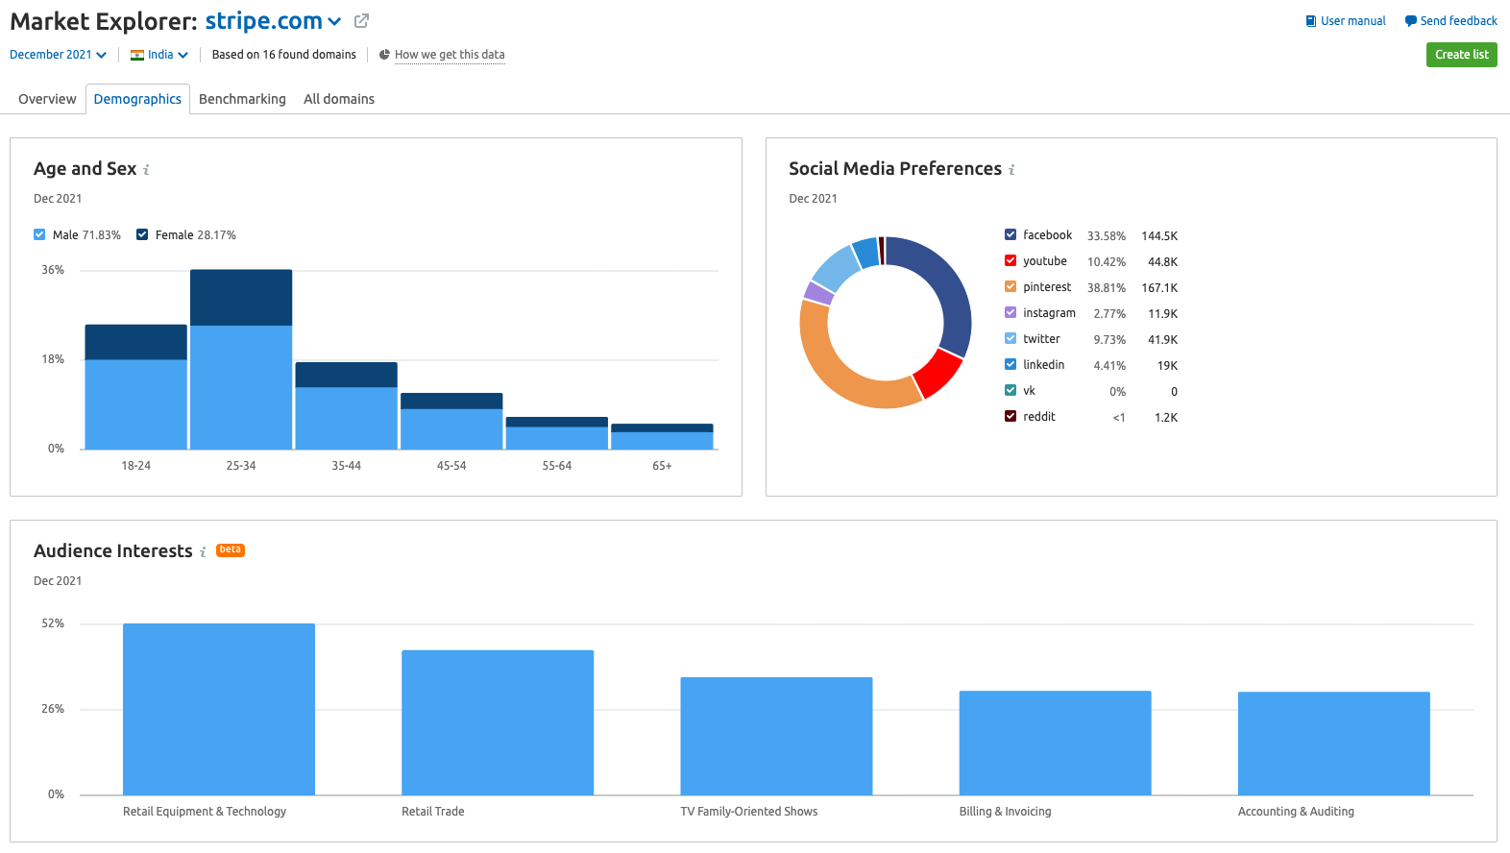
Task: Uncheck the vk checkbox
Action: click(x=1011, y=390)
